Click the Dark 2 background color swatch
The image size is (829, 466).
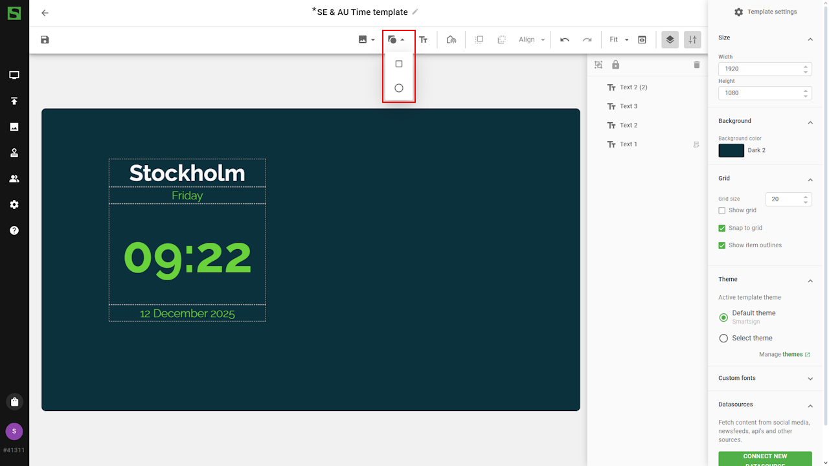coord(731,151)
